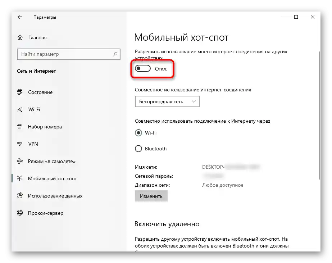Maximize the Параметры window
332x263 pixels.
click(x=296, y=17)
